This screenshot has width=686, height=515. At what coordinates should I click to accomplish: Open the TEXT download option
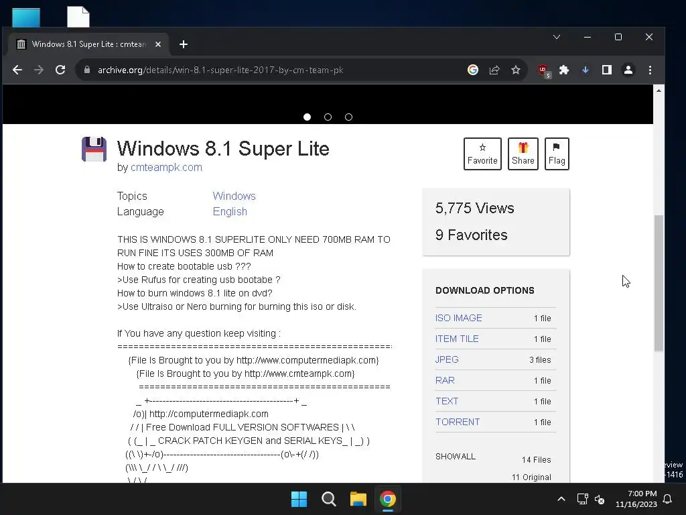tap(447, 401)
